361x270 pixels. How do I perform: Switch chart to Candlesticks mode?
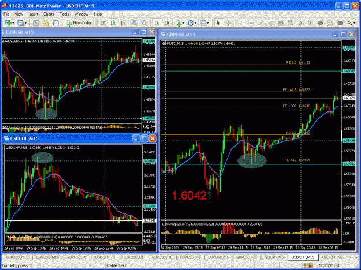pos(113,22)
